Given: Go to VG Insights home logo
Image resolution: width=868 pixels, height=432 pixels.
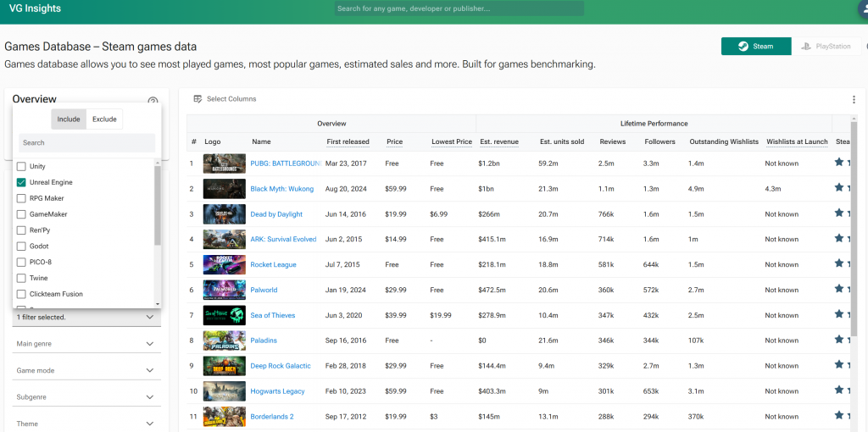Looking at the screenshot, I should click(35, 8).
